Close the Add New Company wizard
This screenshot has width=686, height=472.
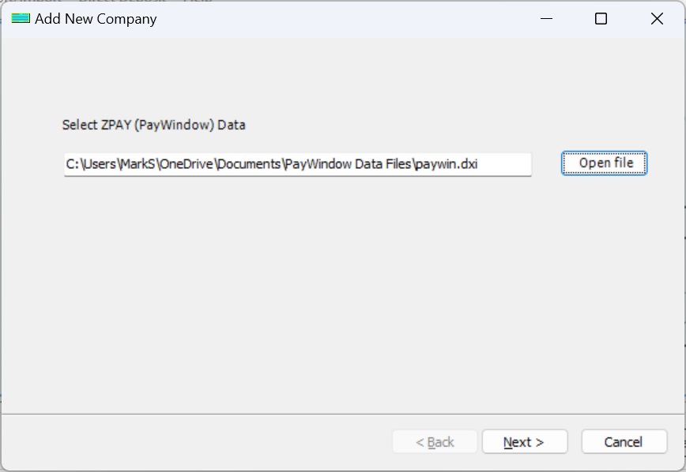coord(657,18)
